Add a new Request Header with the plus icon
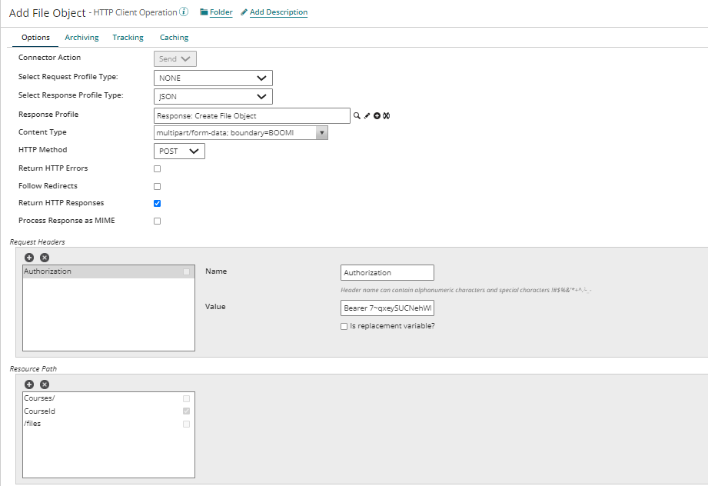Screen dimensions: 708x486 pos(28,257)
